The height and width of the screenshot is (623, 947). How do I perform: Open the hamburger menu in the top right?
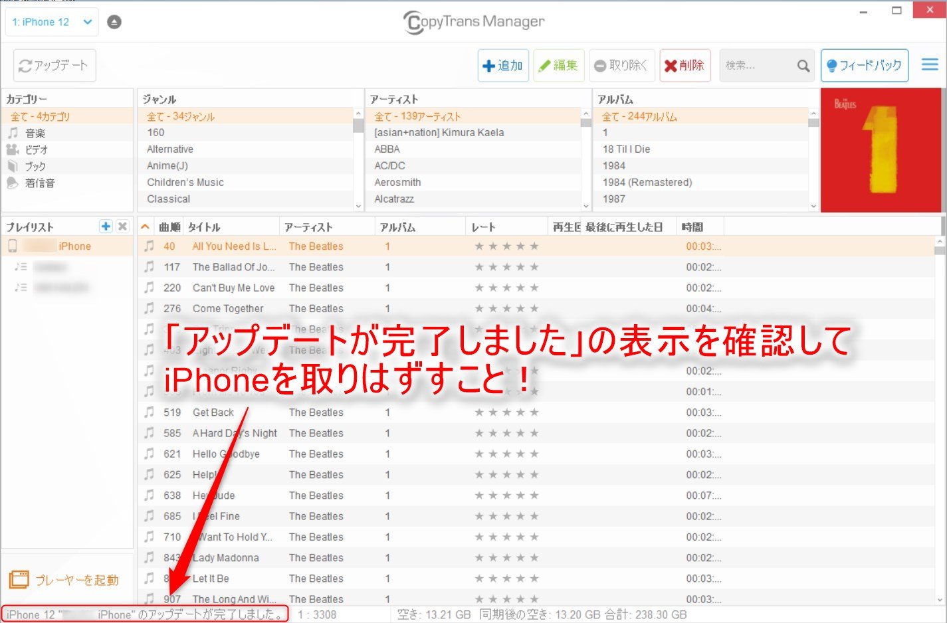point(929,64)
